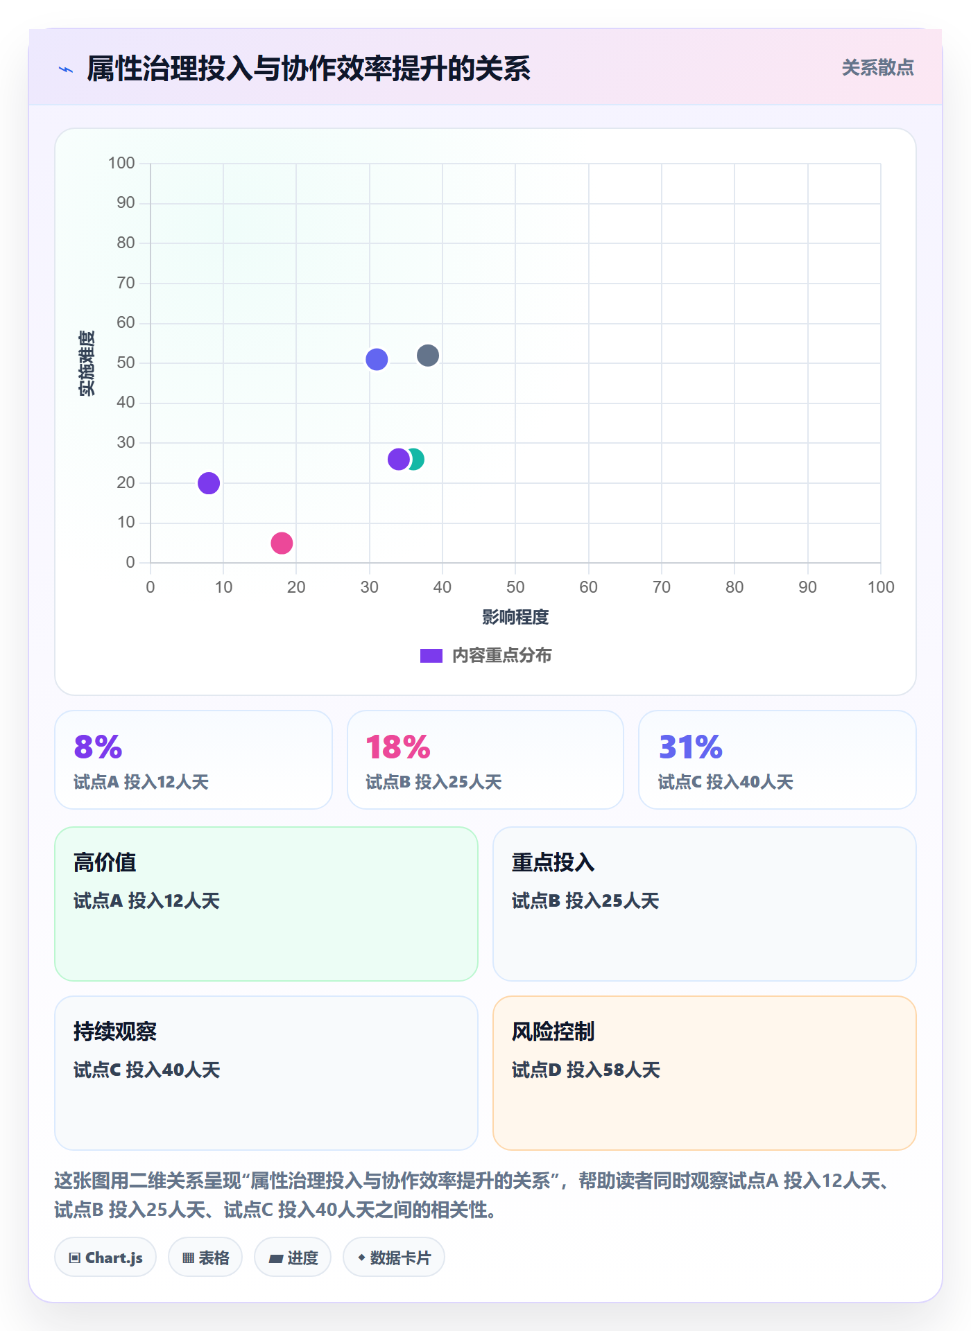Click the 影响程度 x-axis title
Image resolution: width=971 pixels, height=1331 pixels.
pyautogui.click(x=515, y=617)
